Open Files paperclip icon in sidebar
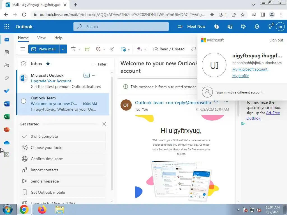 click(x=7, y=78)
